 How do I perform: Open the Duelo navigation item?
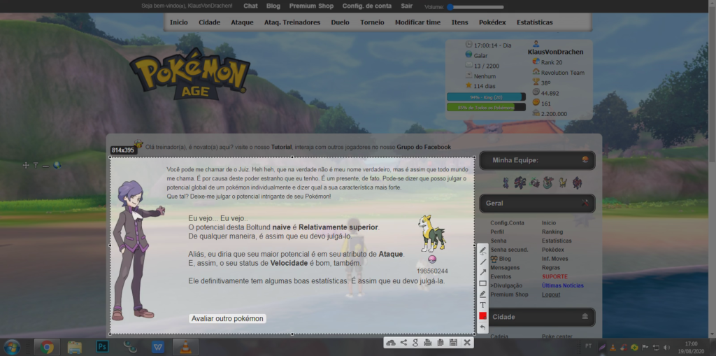[341, 22]
